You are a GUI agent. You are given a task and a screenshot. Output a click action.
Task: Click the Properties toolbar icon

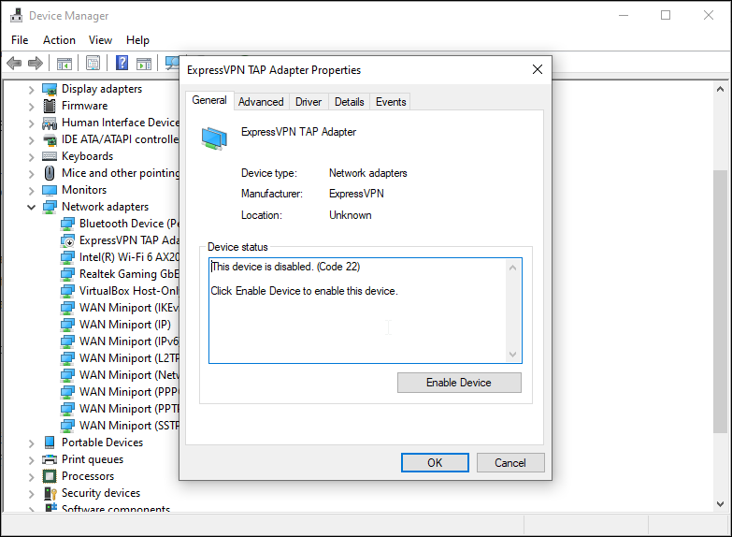[x=93, y=63]
